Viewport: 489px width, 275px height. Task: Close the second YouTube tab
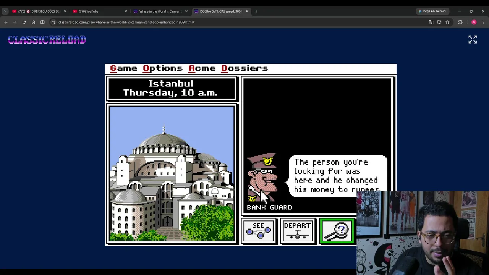coord(126,11)
